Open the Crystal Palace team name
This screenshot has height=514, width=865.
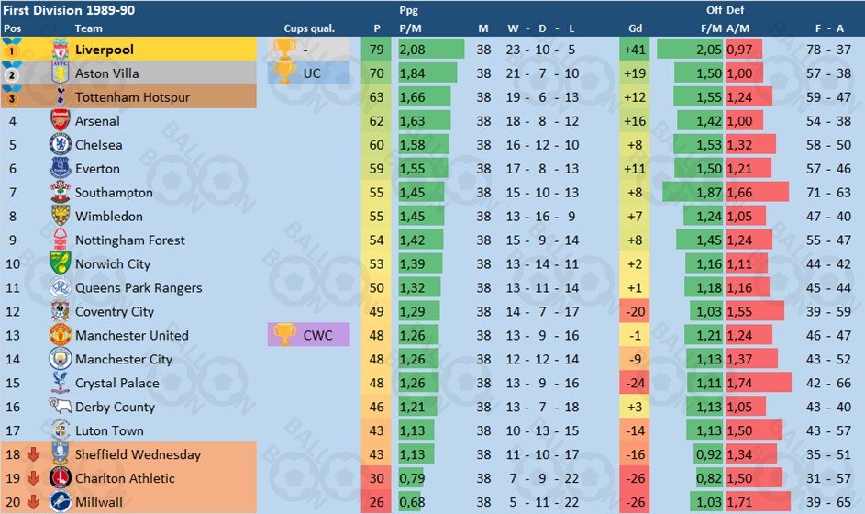point(116,383)
